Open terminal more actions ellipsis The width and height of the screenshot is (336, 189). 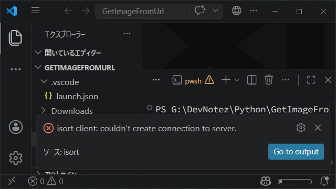286,80
